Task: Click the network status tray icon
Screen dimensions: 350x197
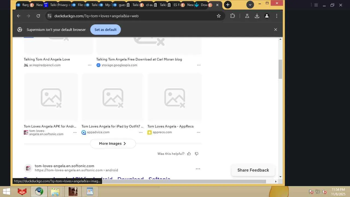Action: (318, 192)
